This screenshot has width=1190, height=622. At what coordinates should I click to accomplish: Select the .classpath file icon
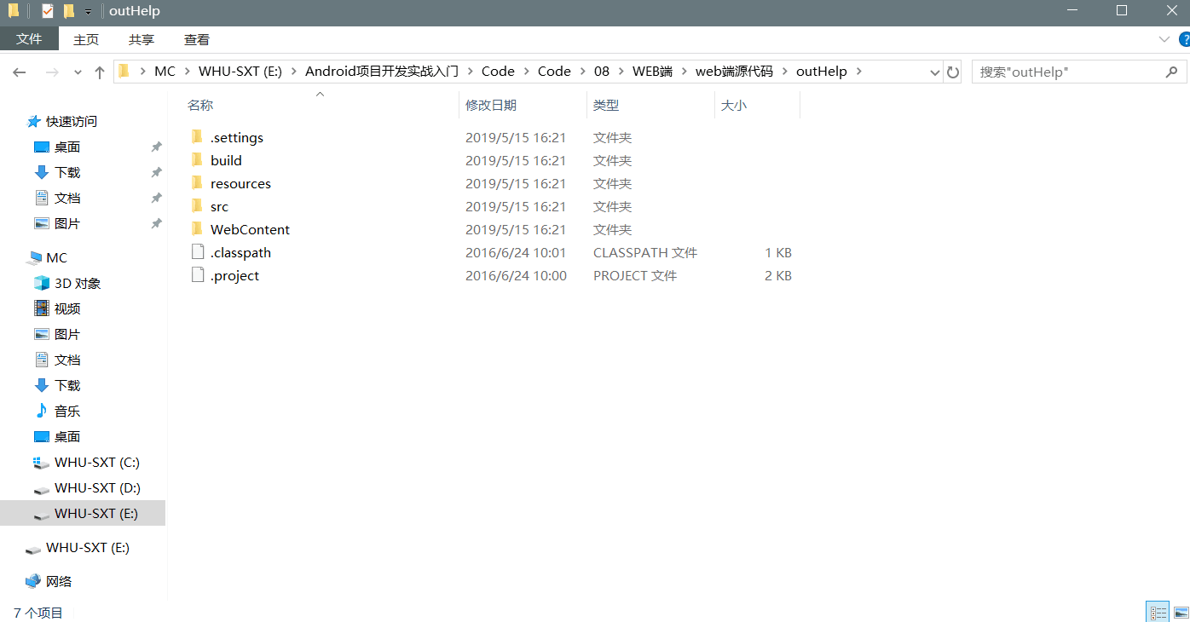coord(197,252)
